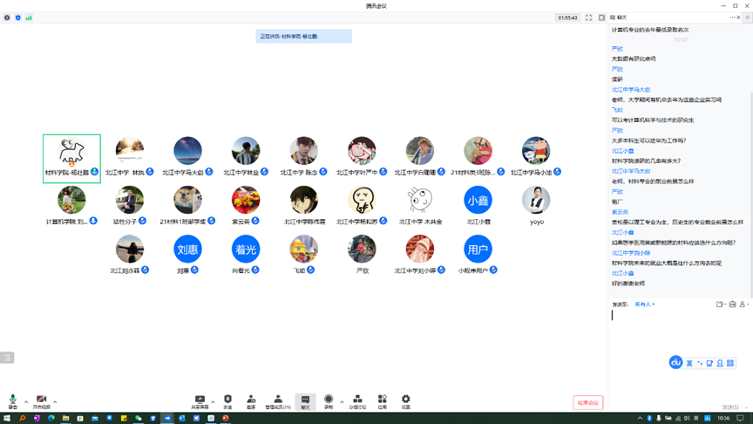Mute the microphone in the meeting toolbar
Image resolution: width=753 pixels, height=424 pixels.
point(12,400)
